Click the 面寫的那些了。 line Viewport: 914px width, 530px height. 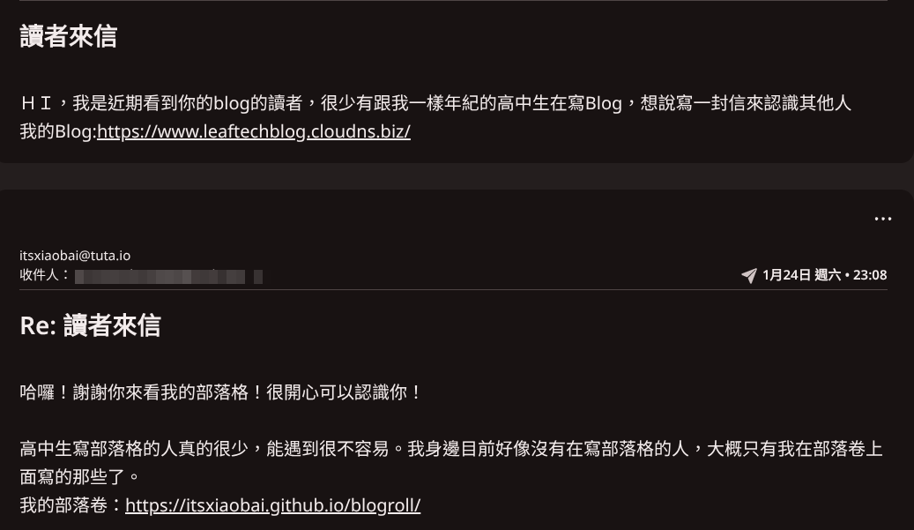point(81,477)
